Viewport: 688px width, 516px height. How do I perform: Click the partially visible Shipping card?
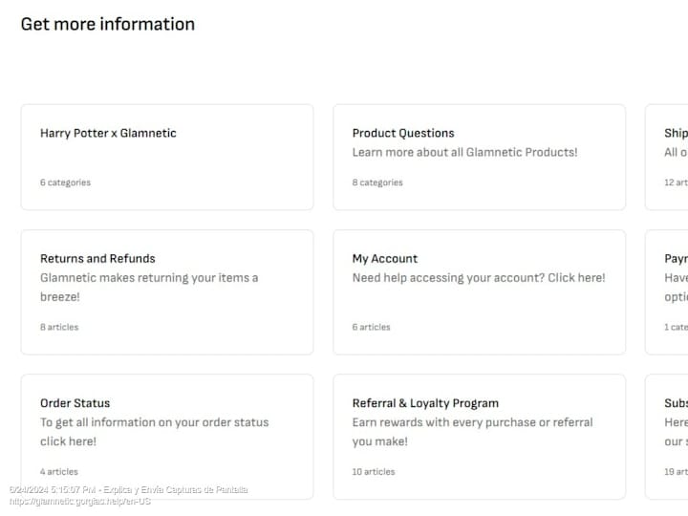[x=667, y=157]
